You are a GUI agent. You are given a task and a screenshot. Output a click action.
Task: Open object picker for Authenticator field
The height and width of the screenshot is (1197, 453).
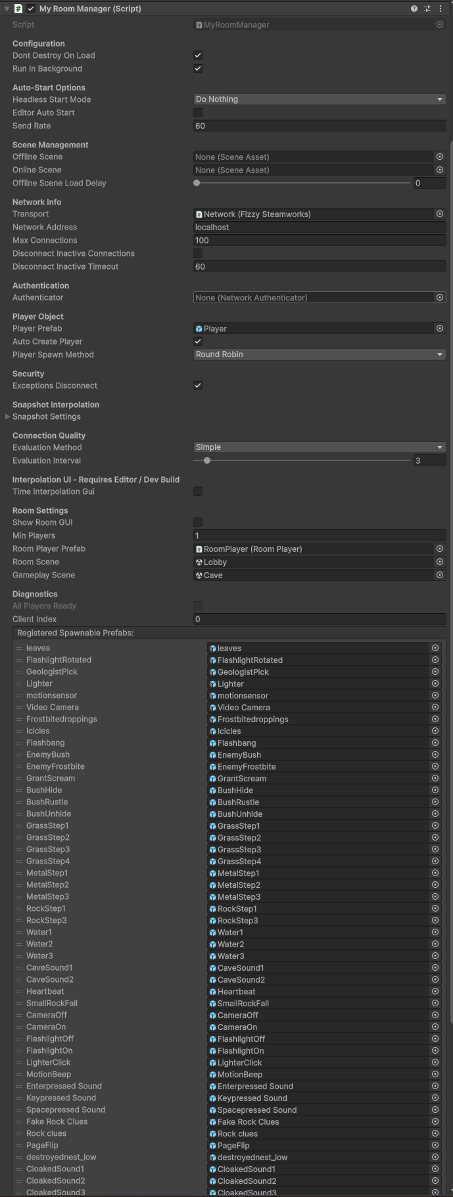click(440, 297)
